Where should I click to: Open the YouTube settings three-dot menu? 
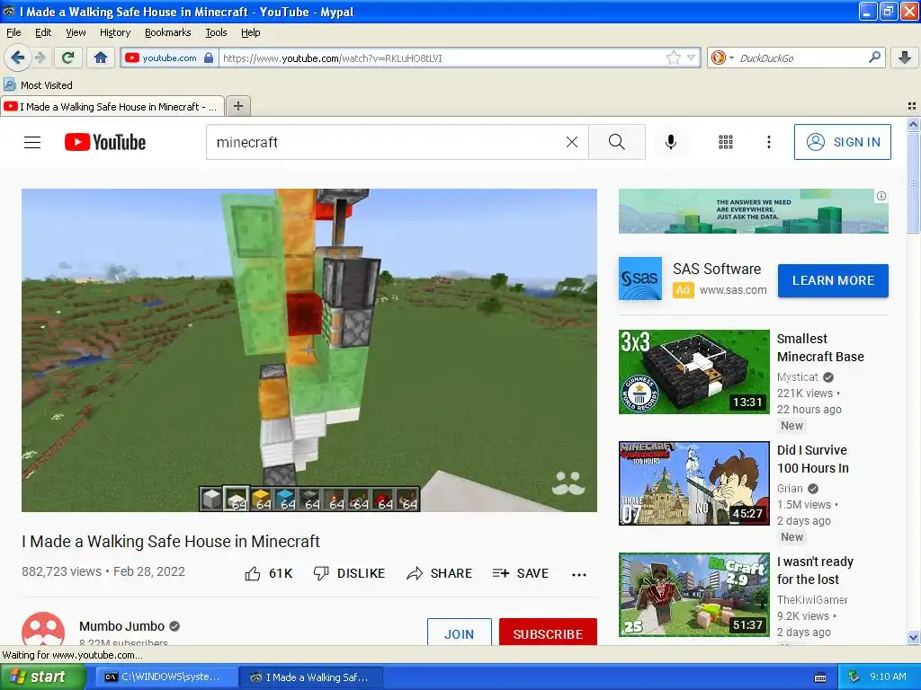click(768, 142)
